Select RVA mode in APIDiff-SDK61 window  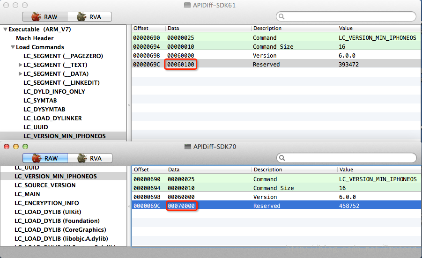tap(89, 17)
